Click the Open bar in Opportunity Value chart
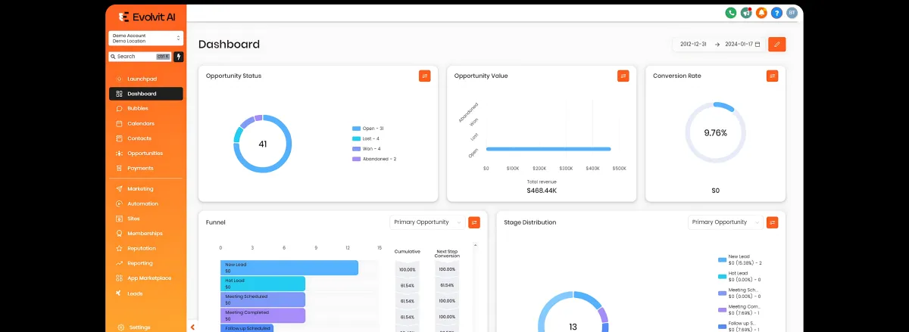 click(548, 149)
